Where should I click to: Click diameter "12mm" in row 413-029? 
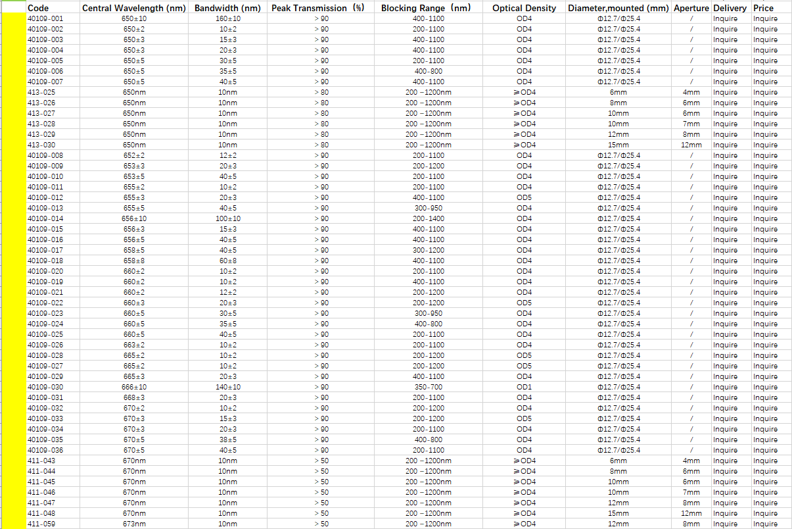coord(618,134)
